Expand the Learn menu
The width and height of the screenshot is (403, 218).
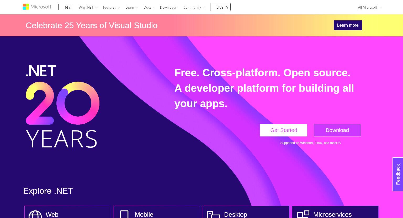[131, 8]
